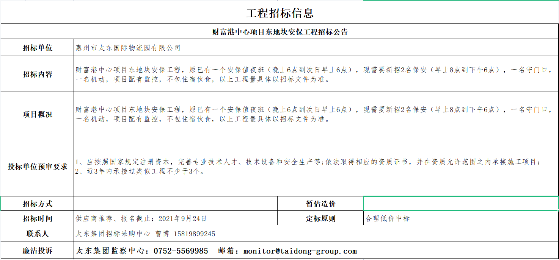559x260 pixels.
Task: Click the empty cell next to 招标方式
Action: pos(176,204)
